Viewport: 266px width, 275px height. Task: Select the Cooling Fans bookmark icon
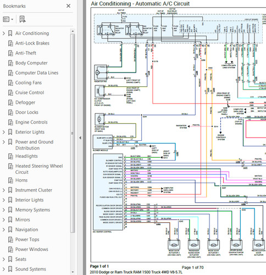point(10,83)
